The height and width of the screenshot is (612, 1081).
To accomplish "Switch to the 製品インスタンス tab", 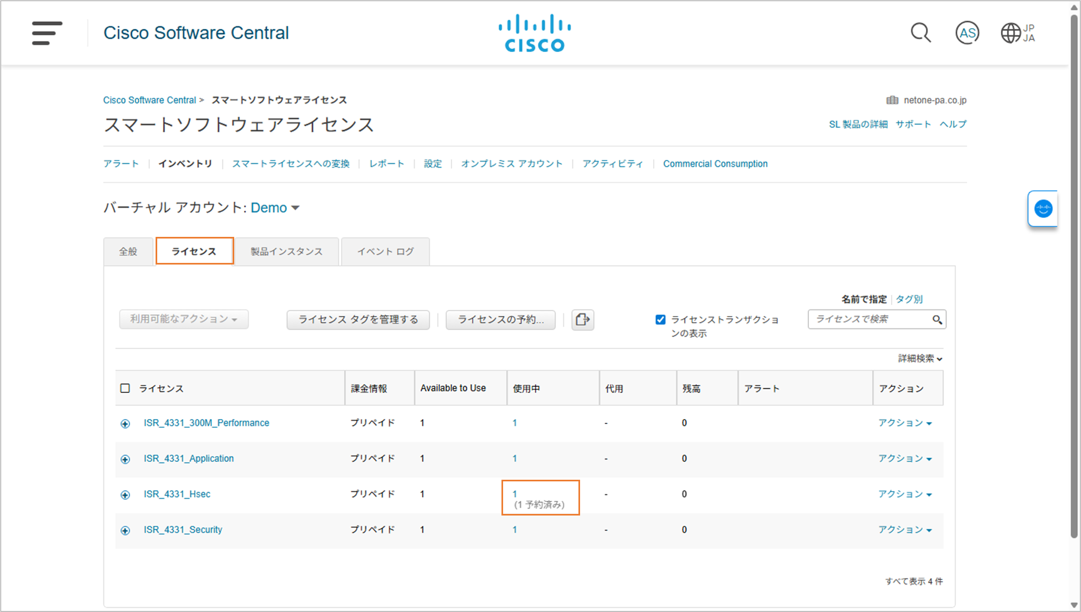I will pyautogui.click(x=286, y=252).
